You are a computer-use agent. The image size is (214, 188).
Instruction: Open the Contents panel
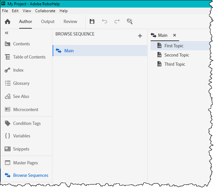click(21, 44)
